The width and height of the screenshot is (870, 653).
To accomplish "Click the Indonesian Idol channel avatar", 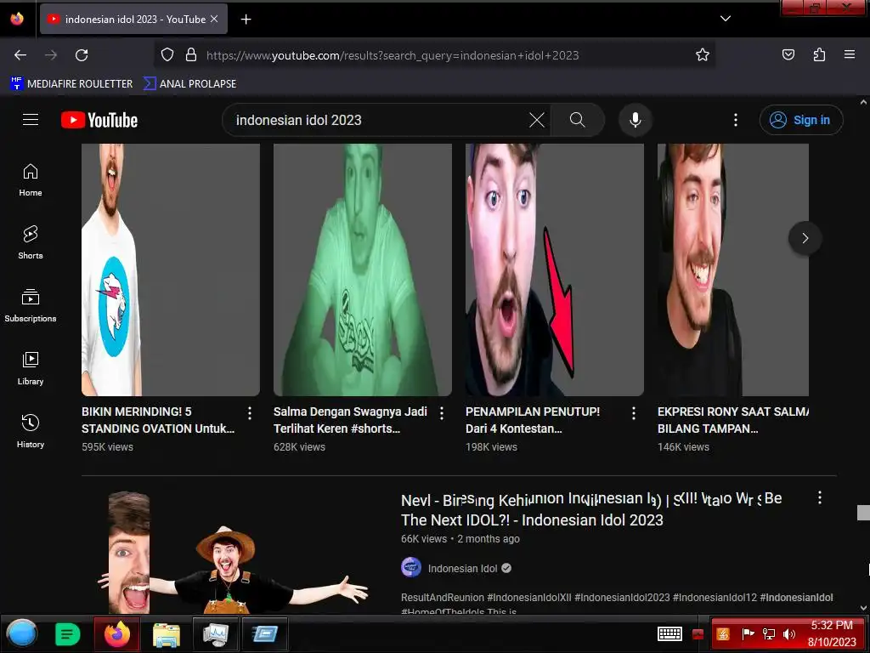I will pyautogui.click(x=411, y=567).
